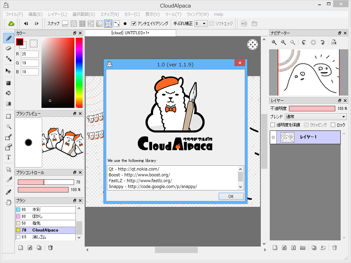
Task: Enable concentric circle snap mode
Action: (108, 24)
